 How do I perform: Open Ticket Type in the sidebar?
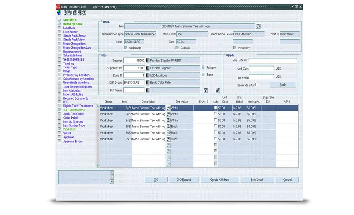click(x=70, y=67)
